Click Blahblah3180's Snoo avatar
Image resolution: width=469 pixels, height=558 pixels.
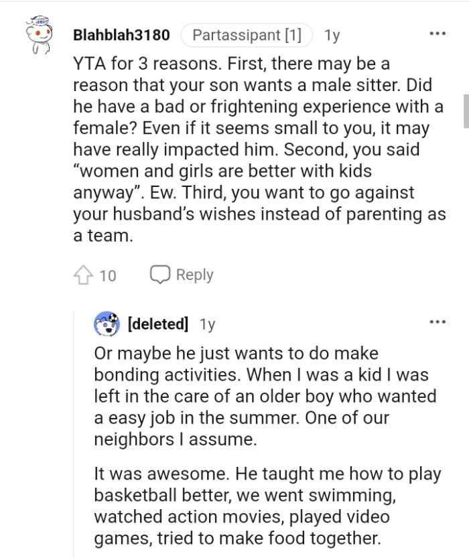(37, 33)
